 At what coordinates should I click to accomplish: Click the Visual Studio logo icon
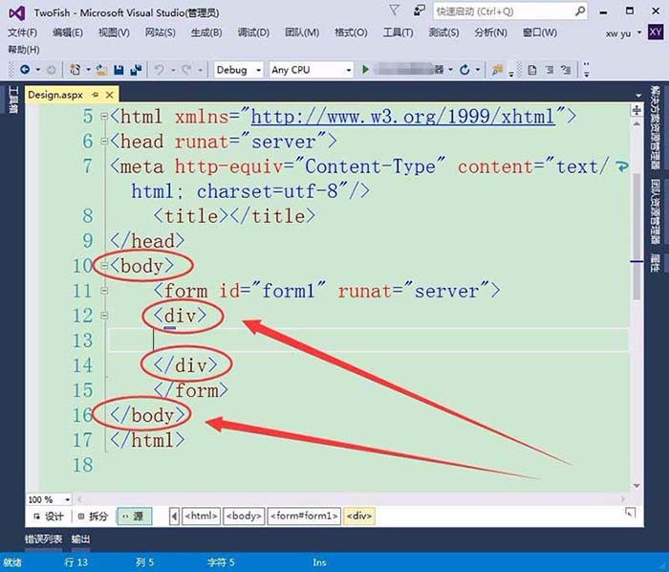pyautogui.click(x=16, y=13)
